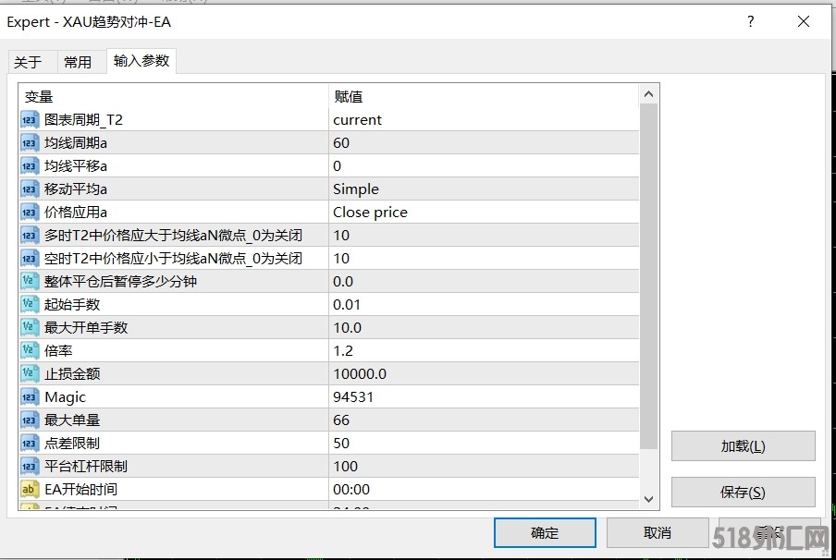Click the string icon beside EA开始时间
Screen dimensions: 836x560
pos(30,490)
